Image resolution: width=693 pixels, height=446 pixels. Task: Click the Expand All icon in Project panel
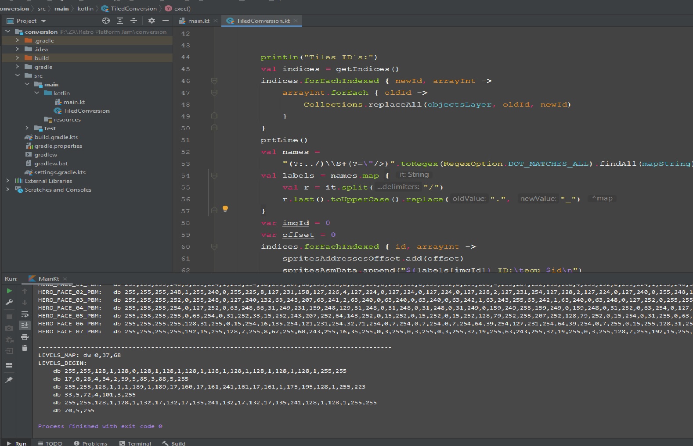coord(120,21)
